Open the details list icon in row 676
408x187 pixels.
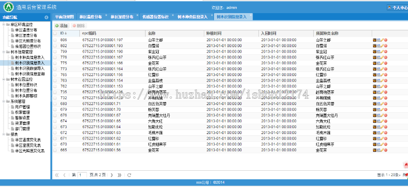pyautogui.click(x=379, y=115)
